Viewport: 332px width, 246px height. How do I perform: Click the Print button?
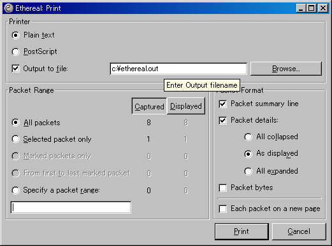click(x=242, y=231)
